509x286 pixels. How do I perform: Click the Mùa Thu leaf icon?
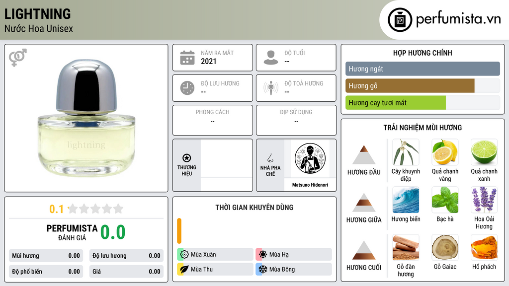pyautogui.click(x=184, y=269)
